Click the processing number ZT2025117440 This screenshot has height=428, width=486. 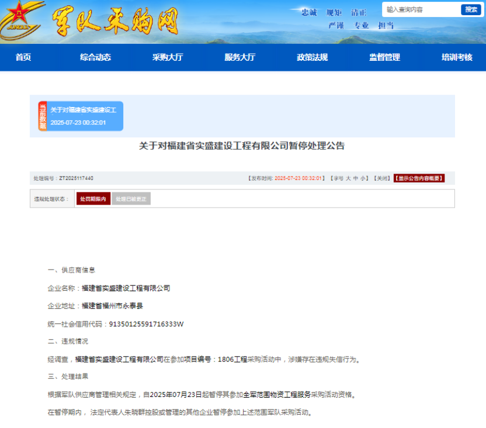coord(77,178)
